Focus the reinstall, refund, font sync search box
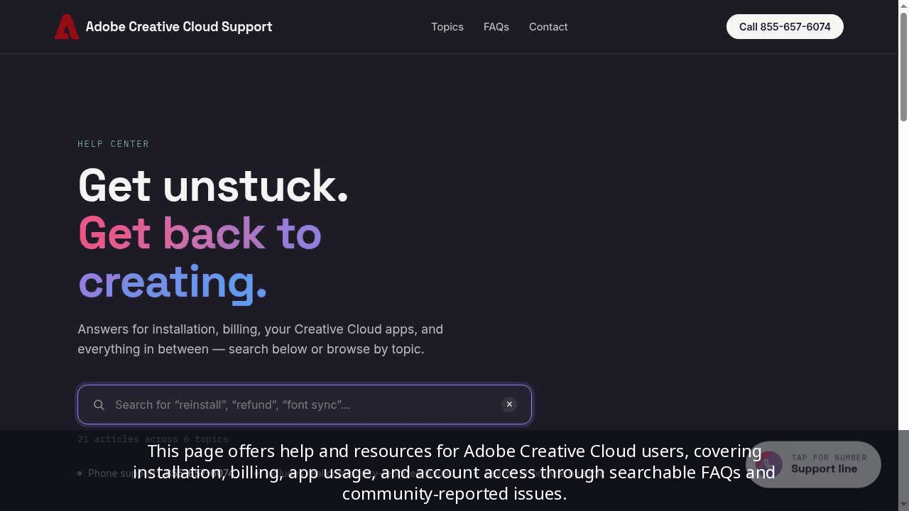This screenshot has width=909, height=511. coord(304,405)
